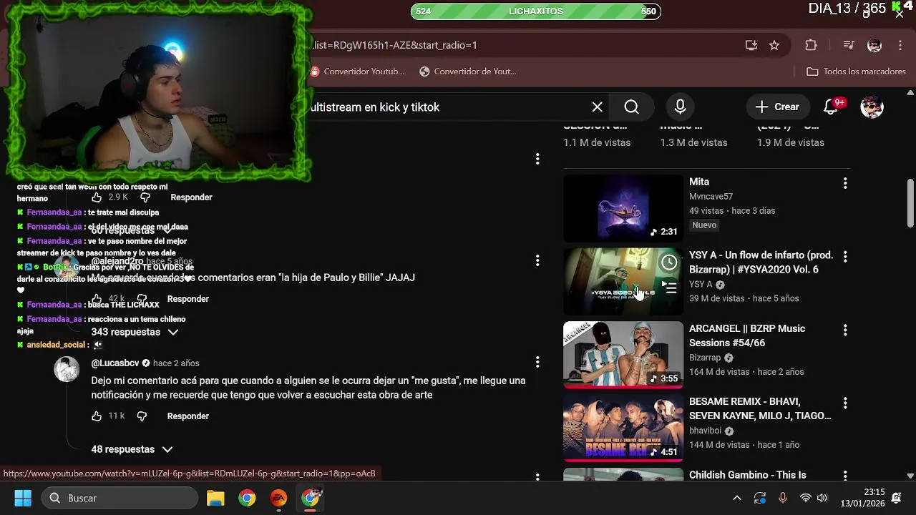Open the Chrome three-dot menu
Viewport: 916px width, 515px height.
900,45
